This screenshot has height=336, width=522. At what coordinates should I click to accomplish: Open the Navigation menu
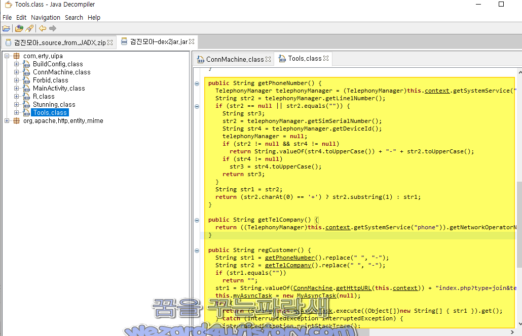coord(46,18)
